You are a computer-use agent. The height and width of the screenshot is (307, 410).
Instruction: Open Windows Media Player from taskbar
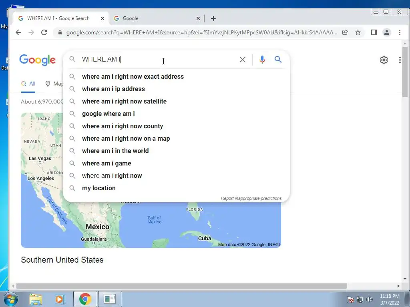tap(60, 299)
